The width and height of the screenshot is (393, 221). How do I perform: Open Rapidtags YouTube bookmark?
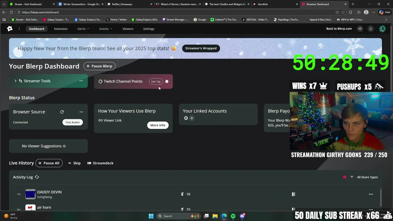(x=286, y=20)
